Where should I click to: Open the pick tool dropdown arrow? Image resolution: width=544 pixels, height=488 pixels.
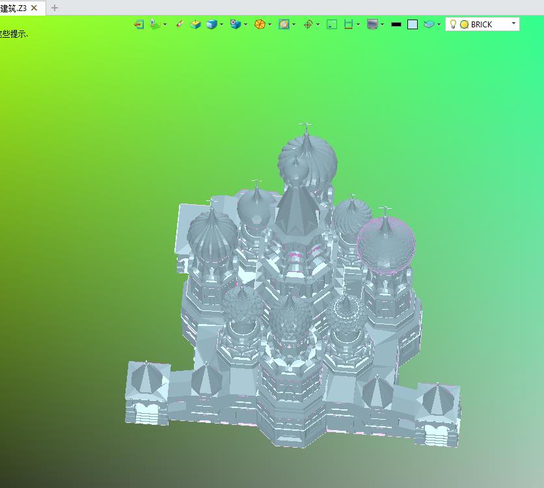point(165,24)
